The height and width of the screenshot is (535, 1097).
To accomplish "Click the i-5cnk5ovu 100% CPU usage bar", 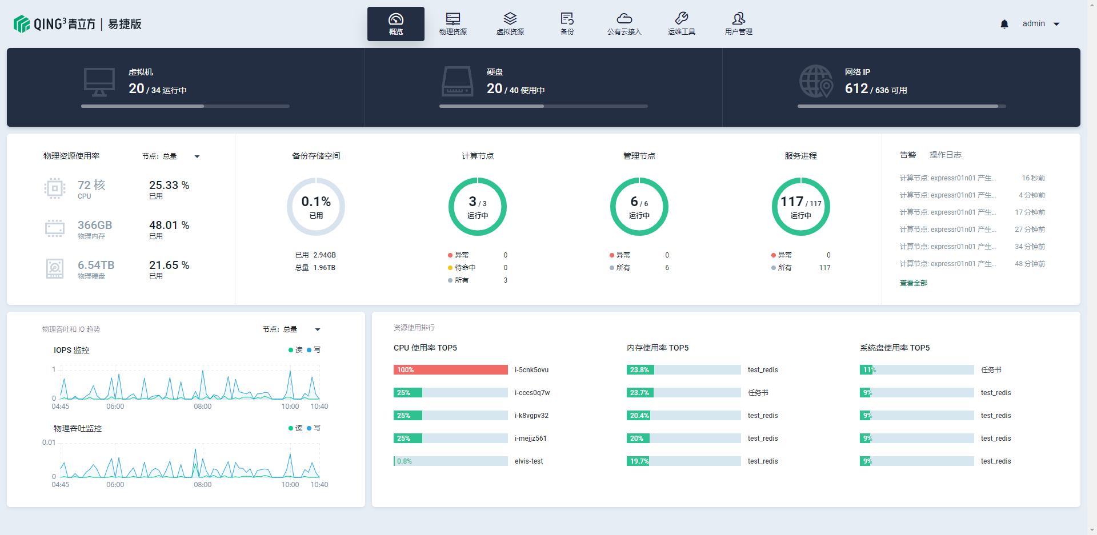I will tap(450, 370).
